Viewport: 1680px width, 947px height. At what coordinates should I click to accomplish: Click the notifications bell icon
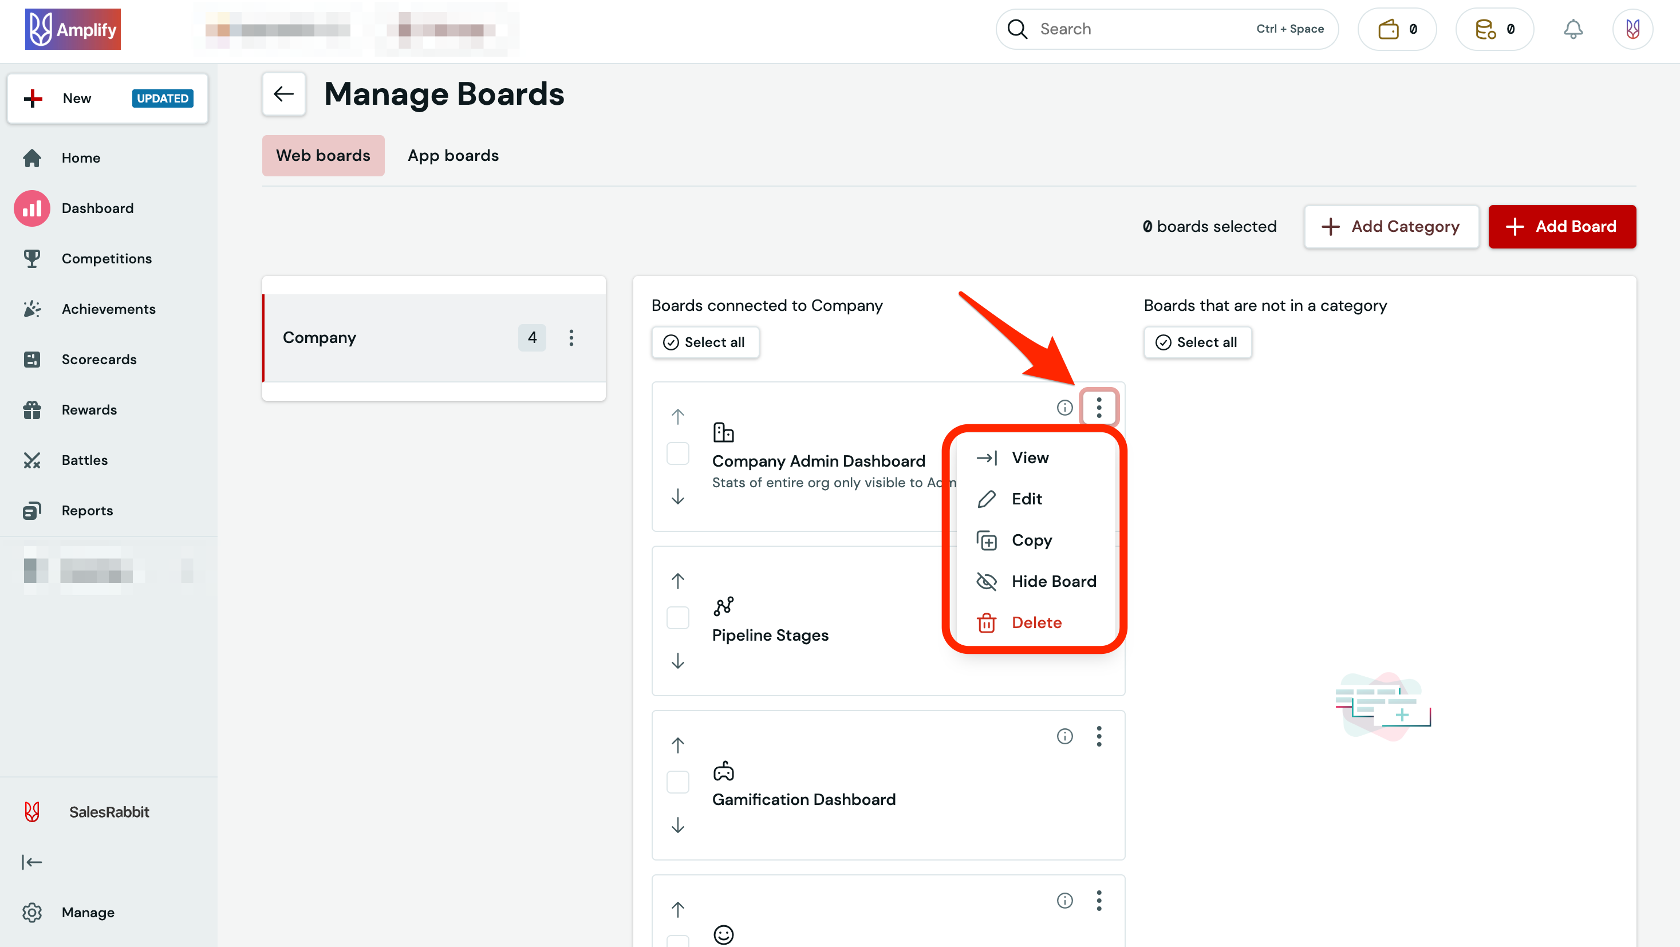click(x=1573, y=29)
